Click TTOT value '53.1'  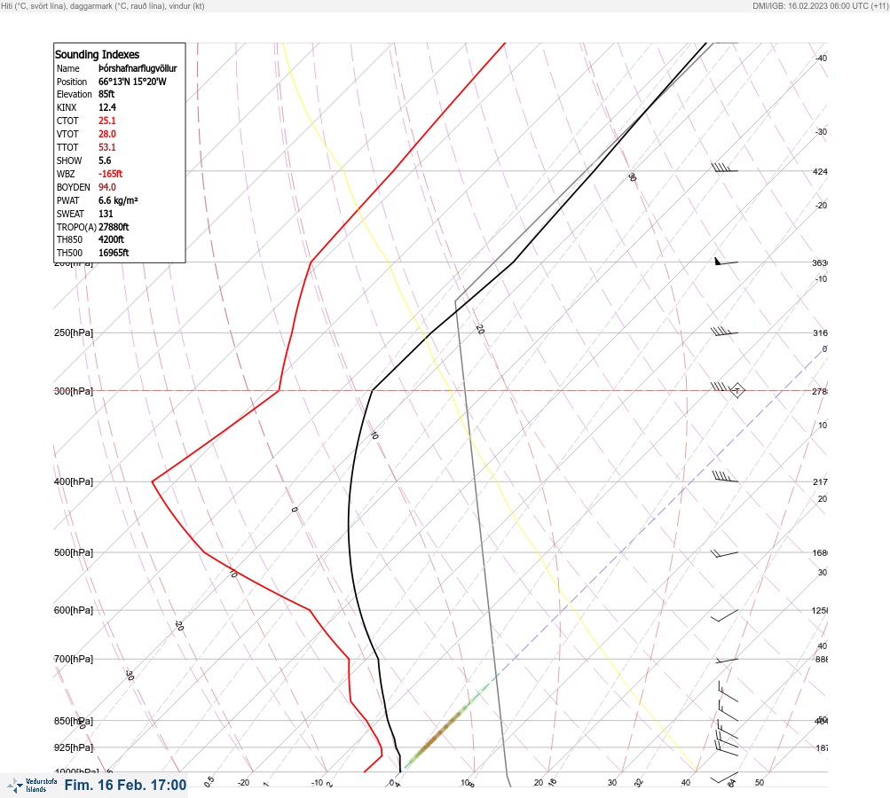tap(107, 147)
